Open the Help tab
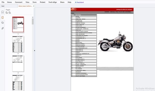Image resolution: width=155 pixels, height=91 pixels. pyautogui.click(x=69, y=2)
